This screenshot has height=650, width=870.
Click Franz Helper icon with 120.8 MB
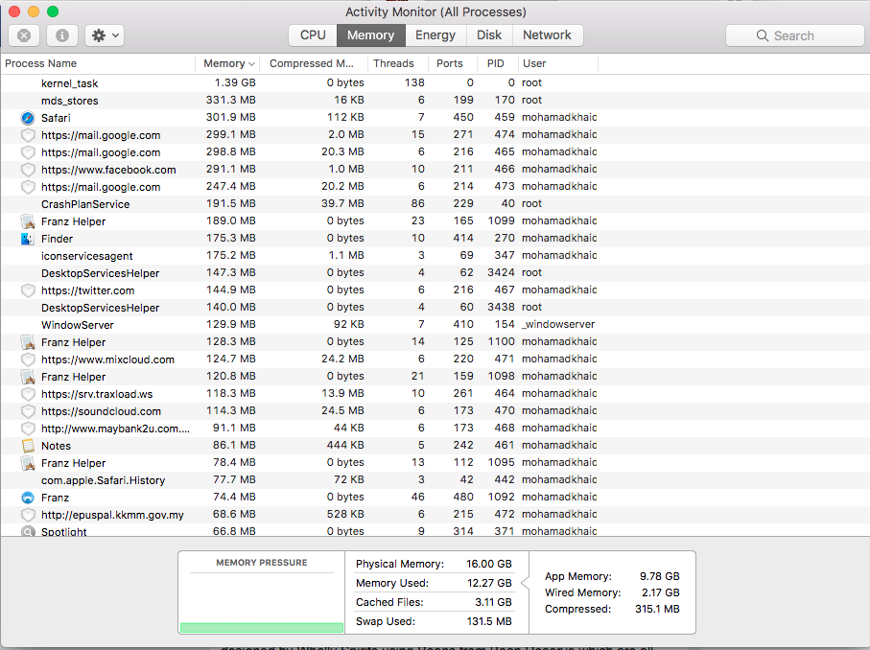tap(28, 377)
